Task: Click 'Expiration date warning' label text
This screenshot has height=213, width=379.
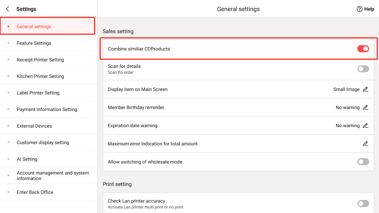Action: 132,126
